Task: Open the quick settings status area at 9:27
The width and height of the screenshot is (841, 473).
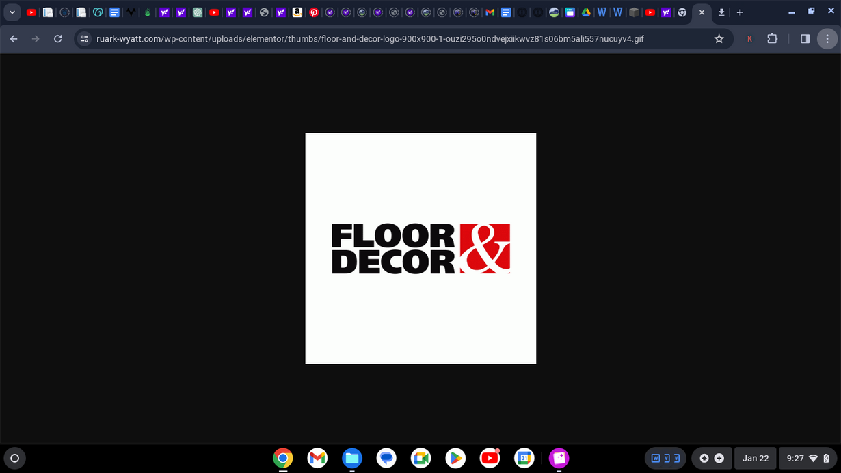Action: (x=807, y=458)
